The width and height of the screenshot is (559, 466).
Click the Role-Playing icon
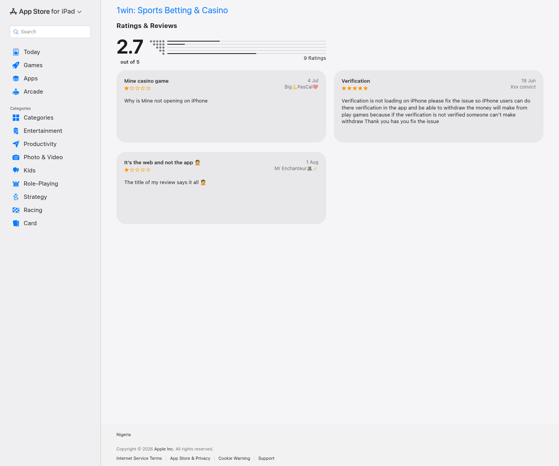coord(16,184)
